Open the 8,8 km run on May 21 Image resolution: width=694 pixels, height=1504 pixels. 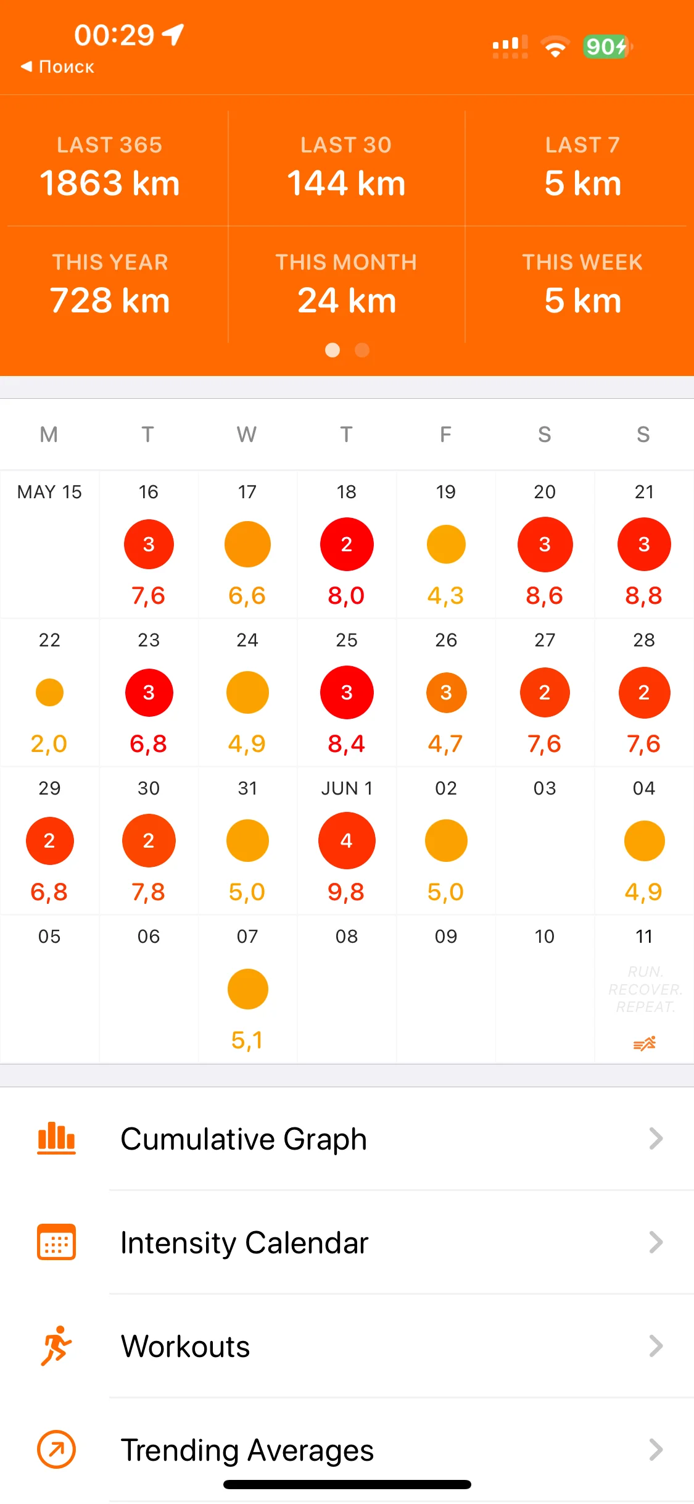coord(644,545)
